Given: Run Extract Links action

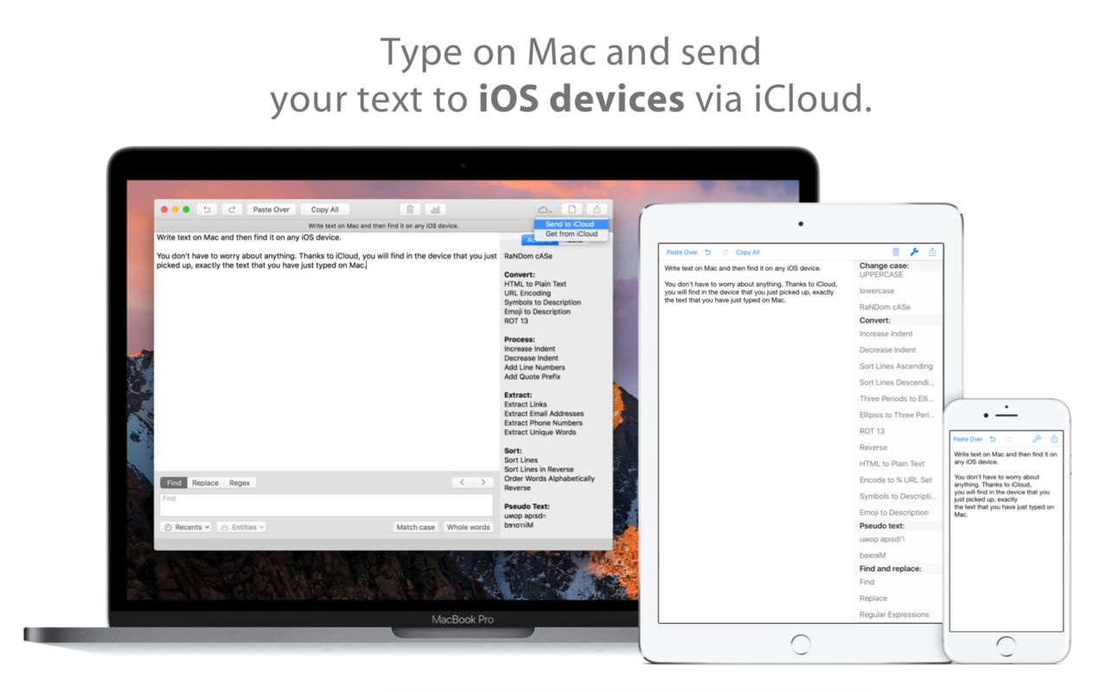Looking at the screenshot, I should (x=526, y=405).
